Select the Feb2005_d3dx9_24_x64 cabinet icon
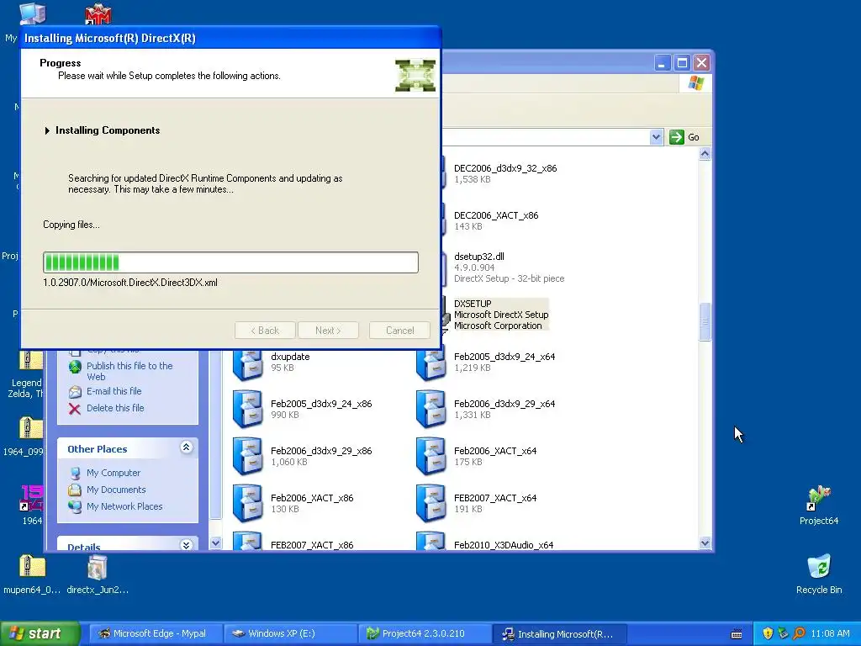 [430, 363]
